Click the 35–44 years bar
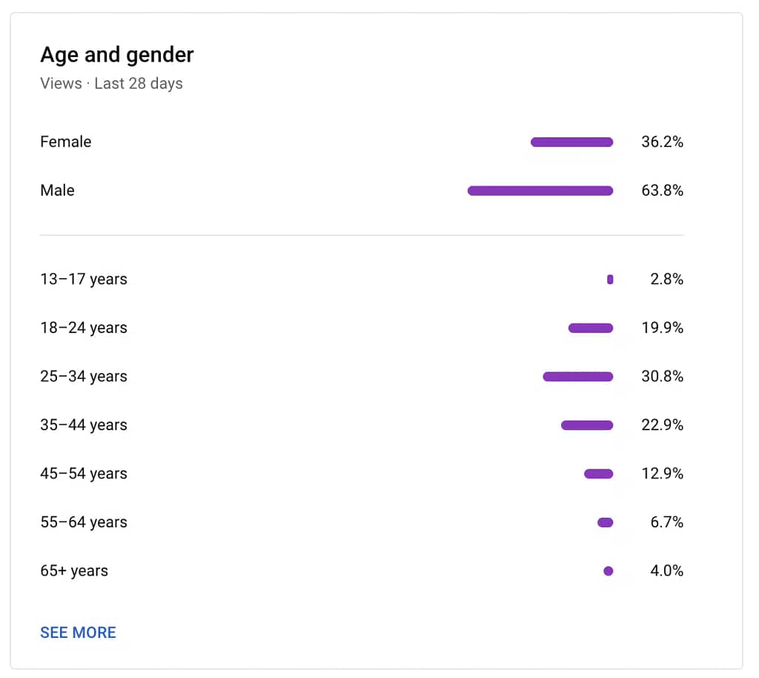The width and height of the screenshot is (759, 678). coord(587,425)
